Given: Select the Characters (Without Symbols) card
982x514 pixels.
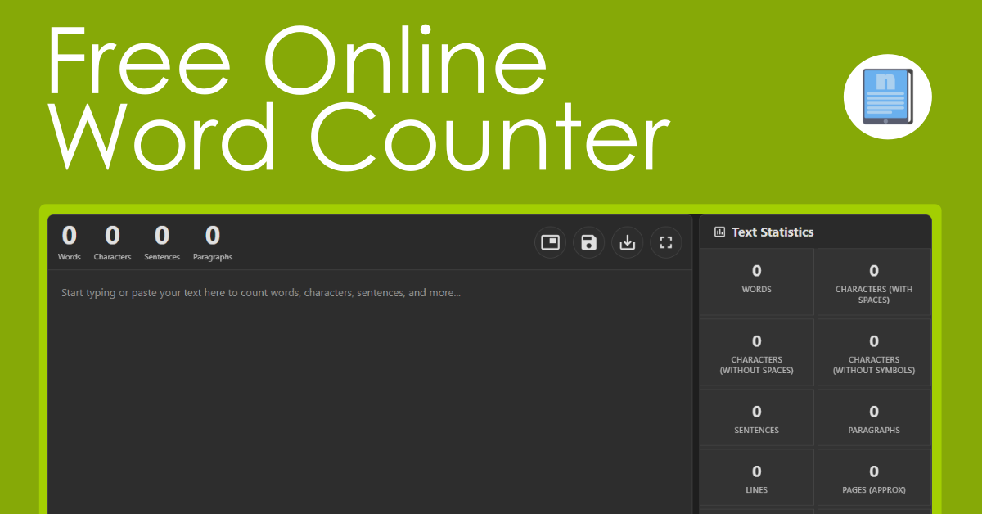Looking at the screenshot, I should (873, 352).
